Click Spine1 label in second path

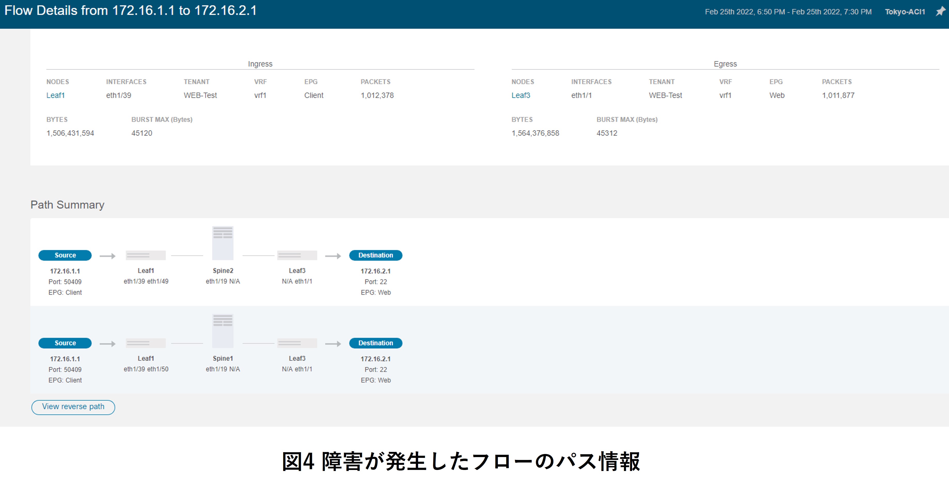(x=223, y=359)
